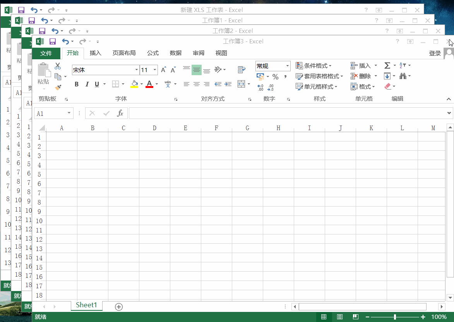Open the 文件 File tab
This screenshot has width=454, height=322.
pyautogui.click(x=46, y=53)
